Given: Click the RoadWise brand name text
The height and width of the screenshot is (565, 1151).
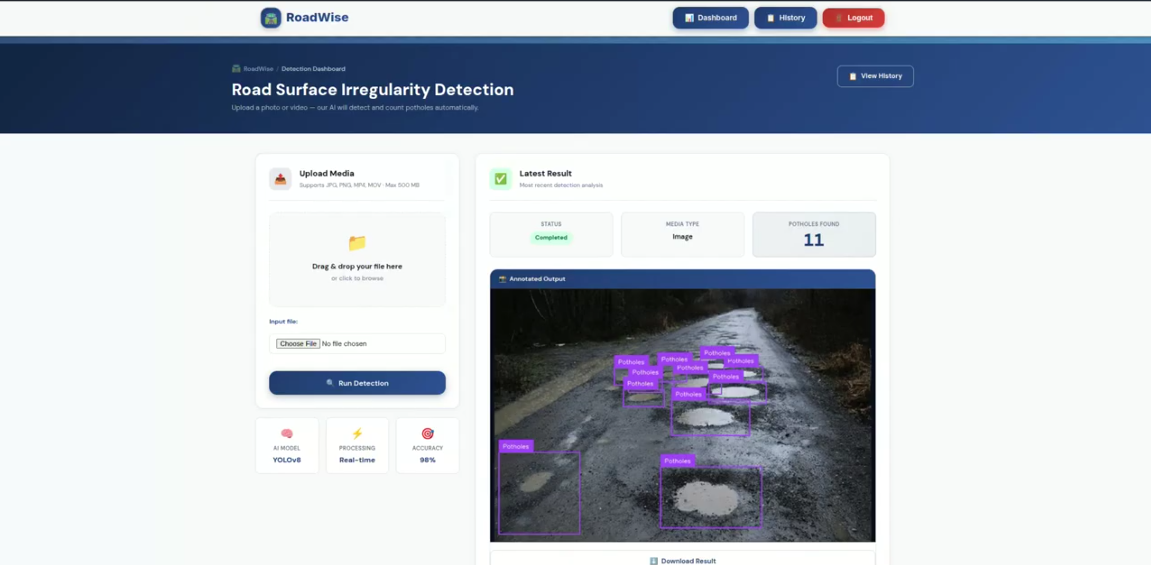Looking at the screenshot, I should pos(317,17).
